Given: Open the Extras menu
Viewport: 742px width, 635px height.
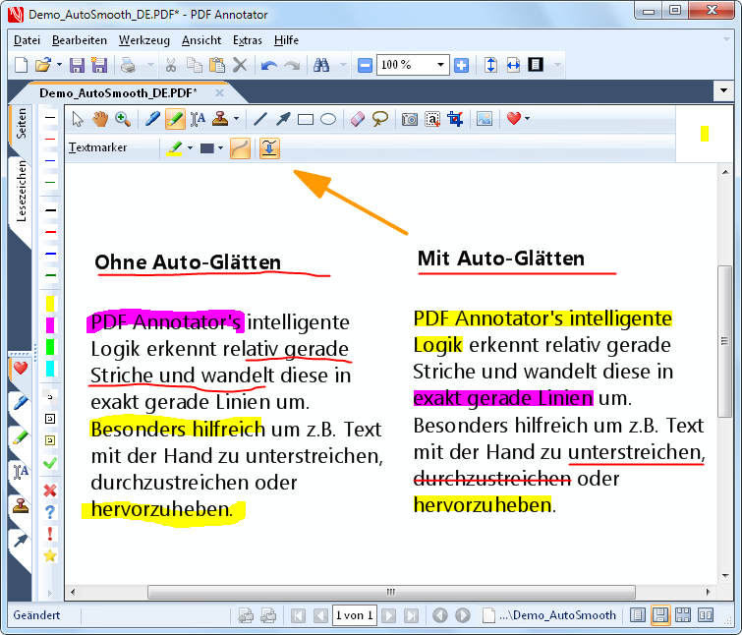Looking at the screenshot, I should point(248,40).
